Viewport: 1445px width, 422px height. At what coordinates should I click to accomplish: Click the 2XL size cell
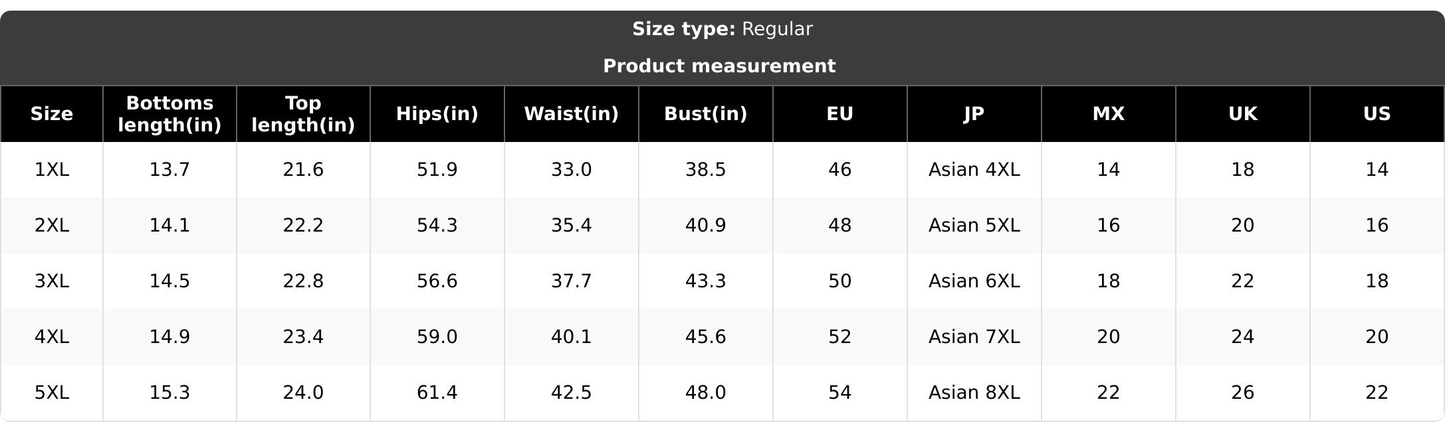[x=52, y=226]
